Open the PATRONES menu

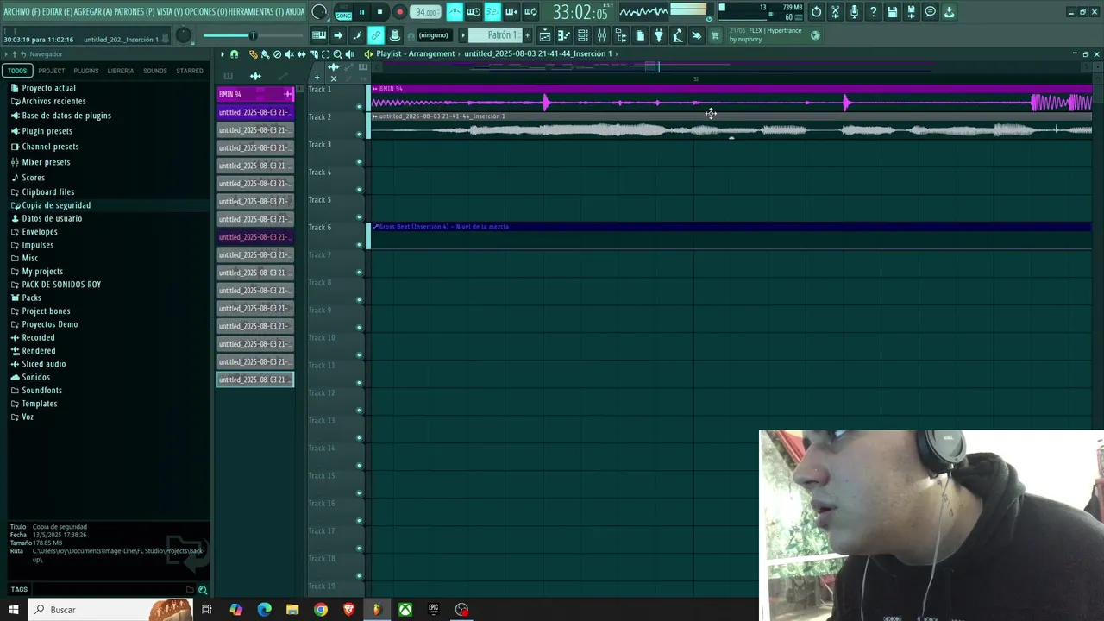(135, 12)
